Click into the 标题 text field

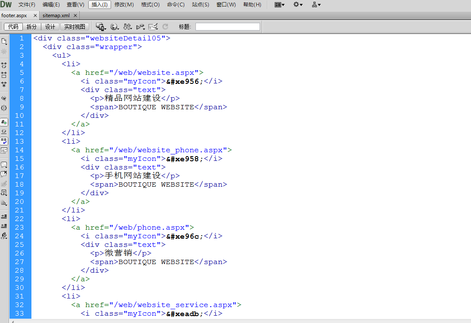tap(227, 27)
